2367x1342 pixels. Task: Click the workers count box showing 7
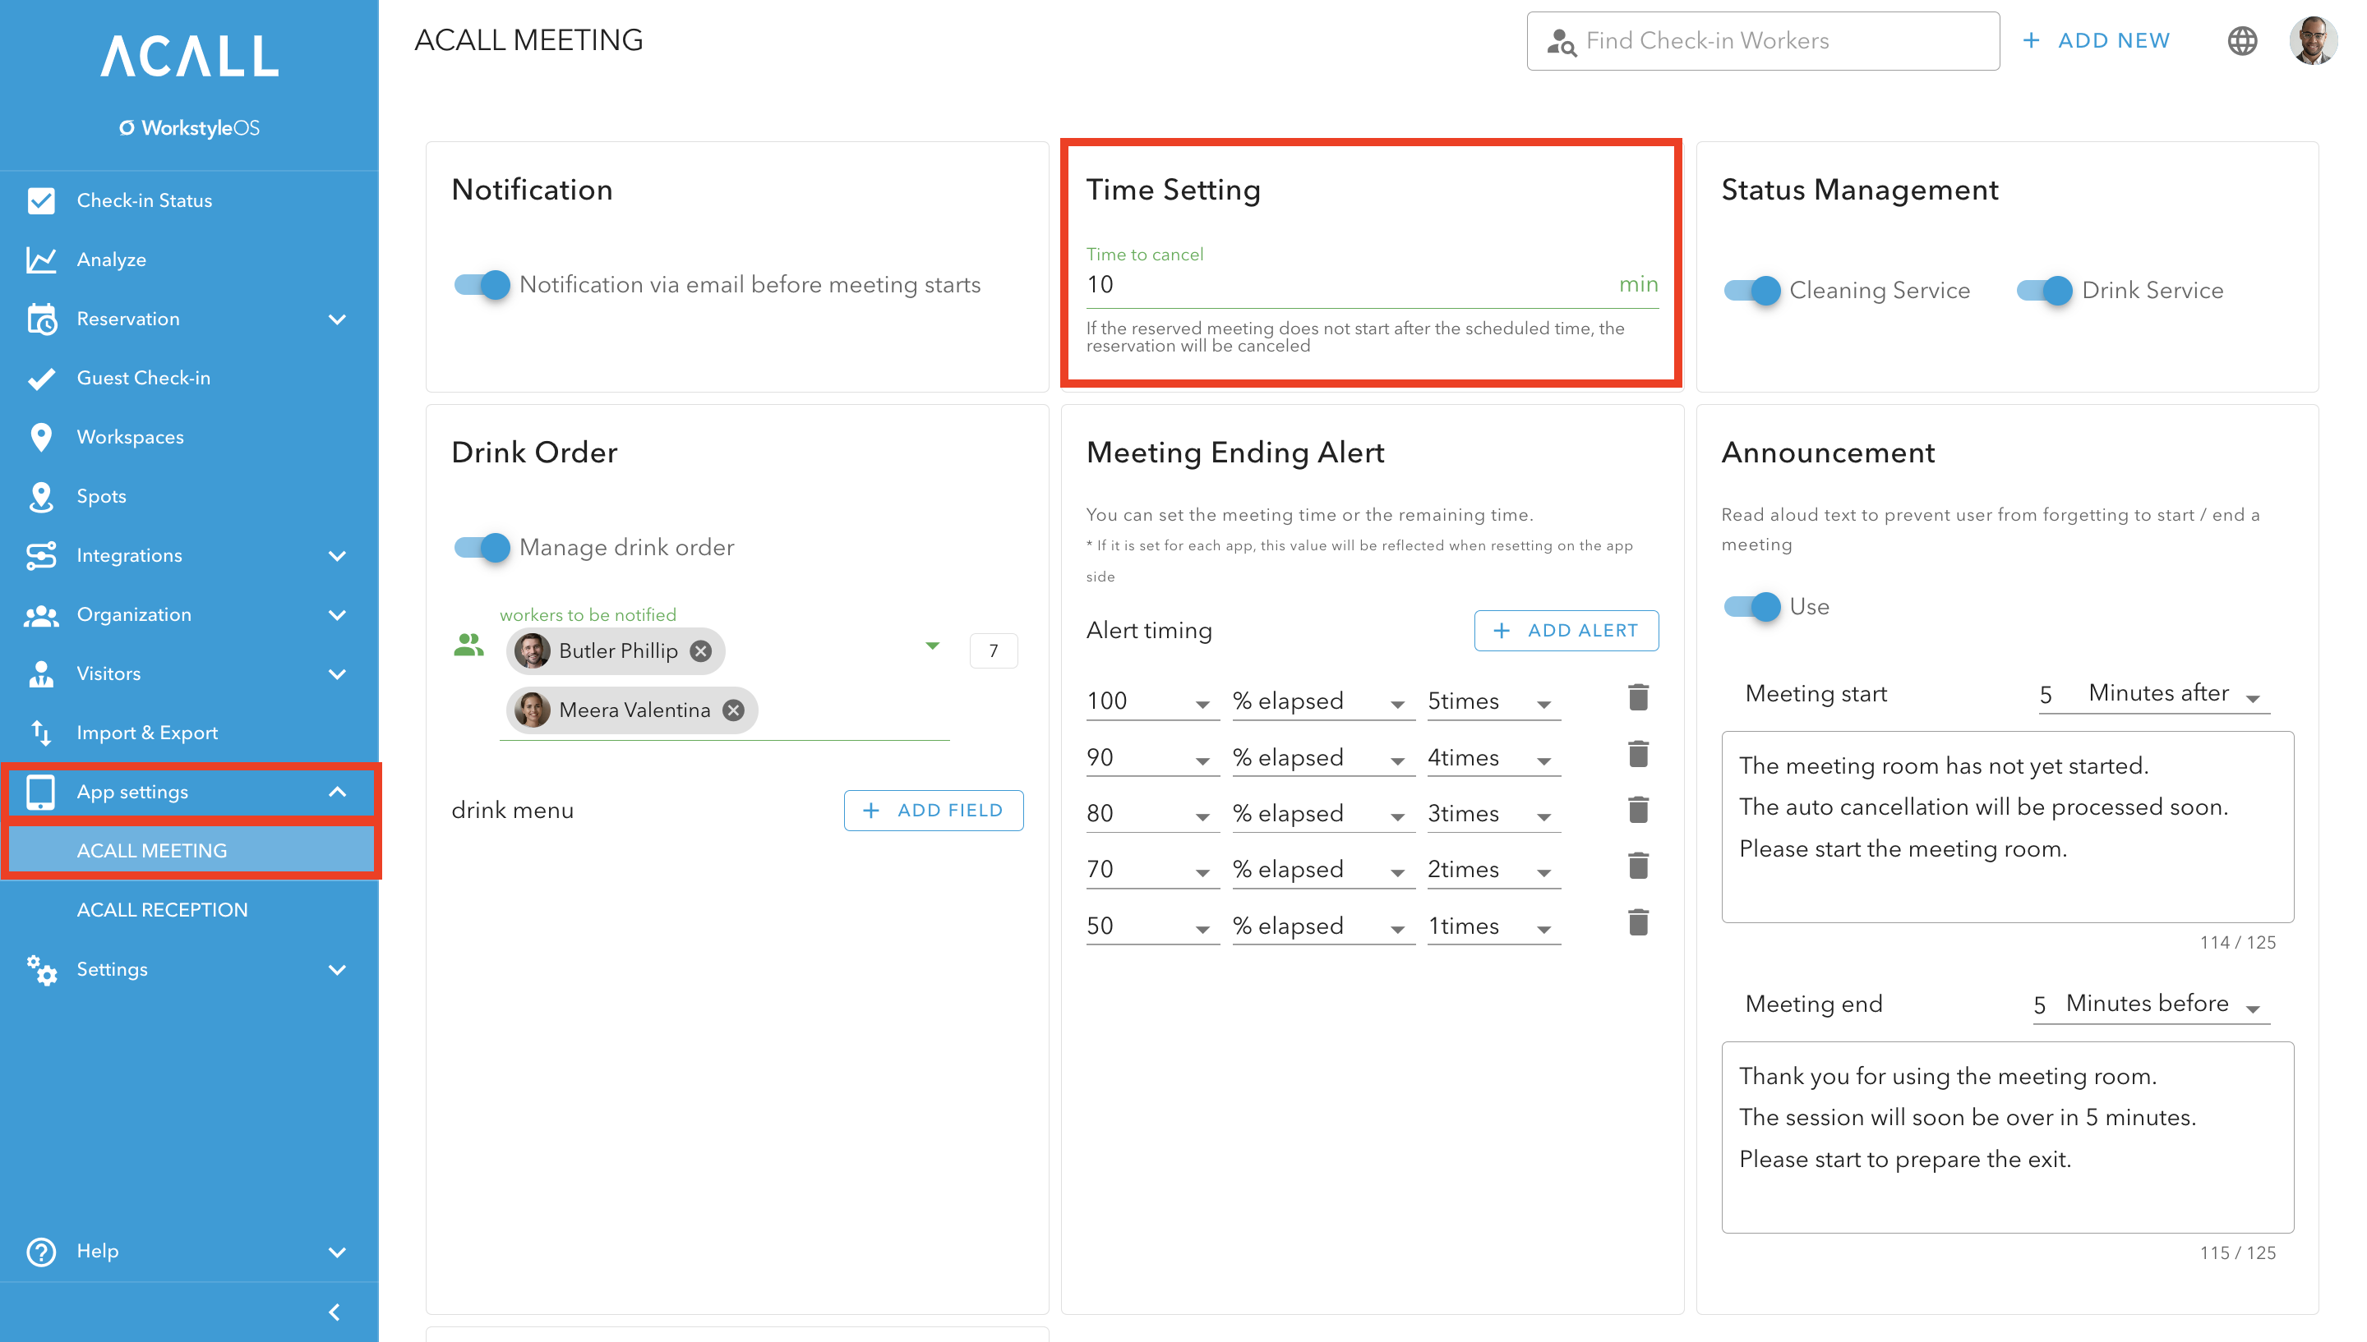(x=993, y=650)
